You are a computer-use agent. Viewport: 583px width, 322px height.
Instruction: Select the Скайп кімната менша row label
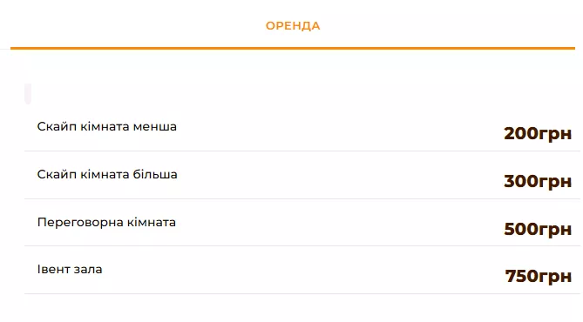pos(106,127)
